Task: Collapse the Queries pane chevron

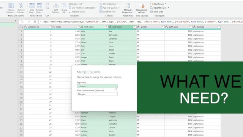Action: [16, 21]
